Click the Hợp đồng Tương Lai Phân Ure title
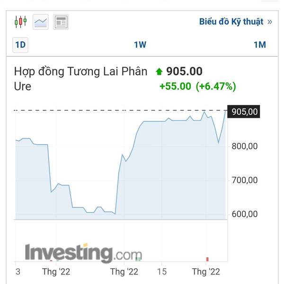This screenshot has width=284, height=284. coord(80,79)
